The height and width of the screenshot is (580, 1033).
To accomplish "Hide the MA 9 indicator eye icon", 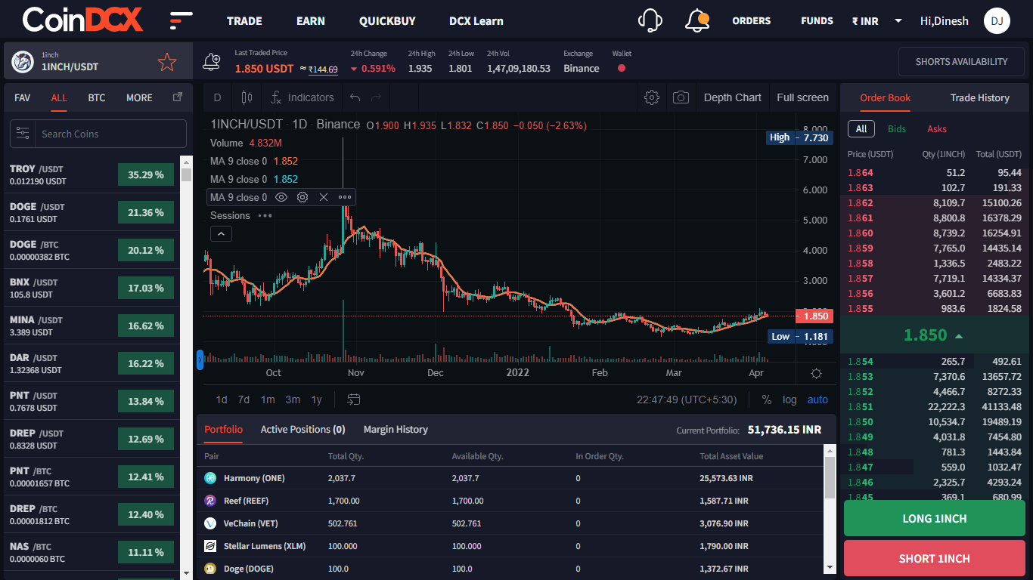I will (281, 197).
